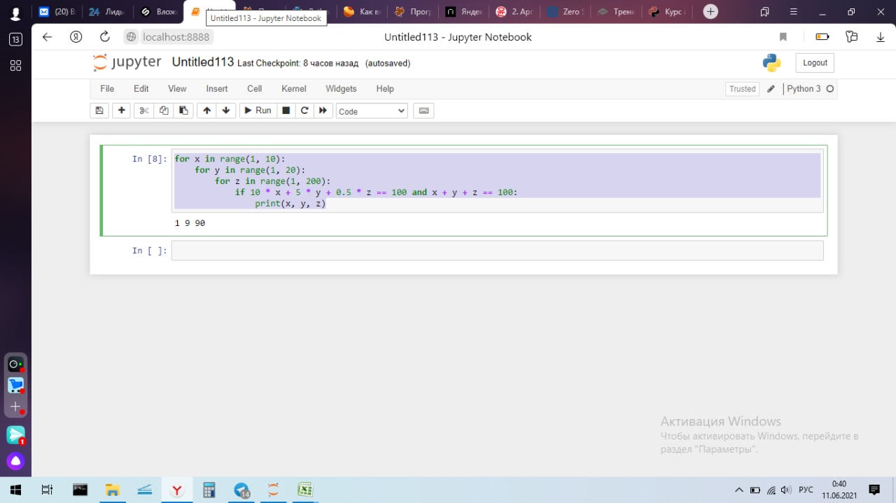Copy selected cells icon in toolbar
This screenshot has height=503, width=896.
[164, 111]
